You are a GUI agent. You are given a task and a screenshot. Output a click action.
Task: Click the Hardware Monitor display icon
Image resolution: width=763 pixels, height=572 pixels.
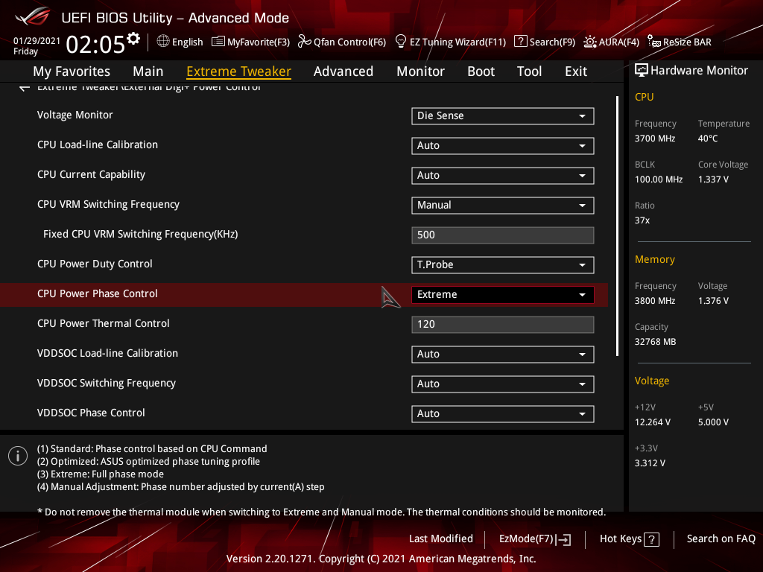click(x=642, y=71)
